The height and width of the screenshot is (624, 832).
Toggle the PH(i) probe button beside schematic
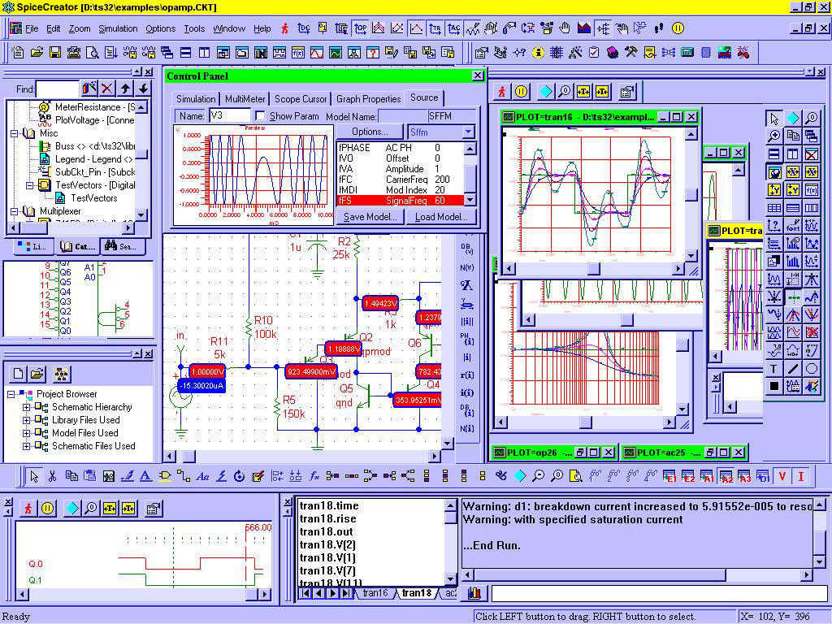466,339
